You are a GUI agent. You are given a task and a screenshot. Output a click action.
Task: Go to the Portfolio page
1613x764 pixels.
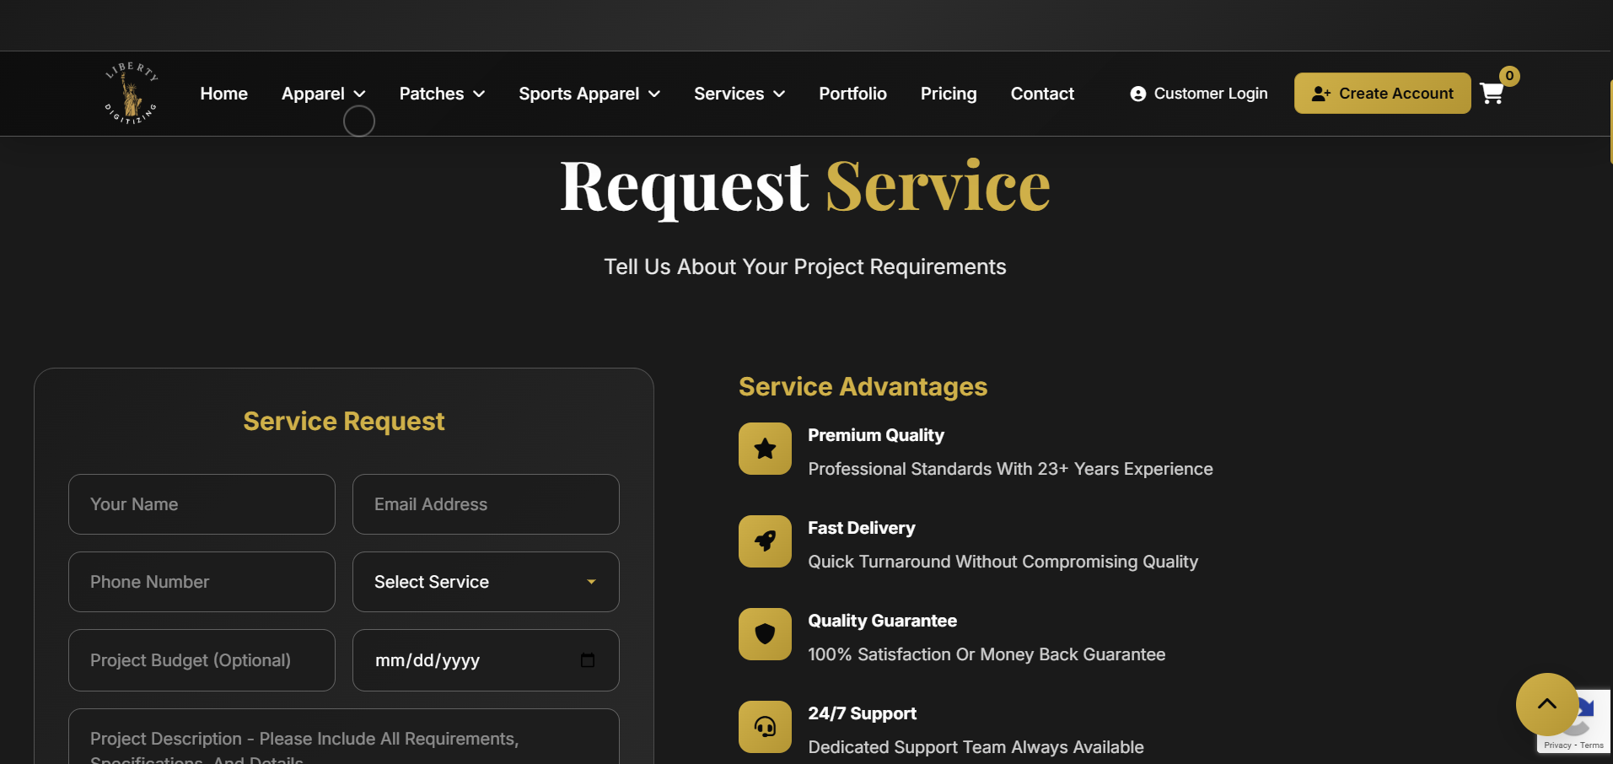852,94
